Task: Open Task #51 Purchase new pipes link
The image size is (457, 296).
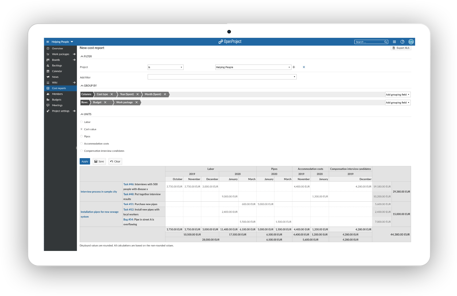Action: 129,204
